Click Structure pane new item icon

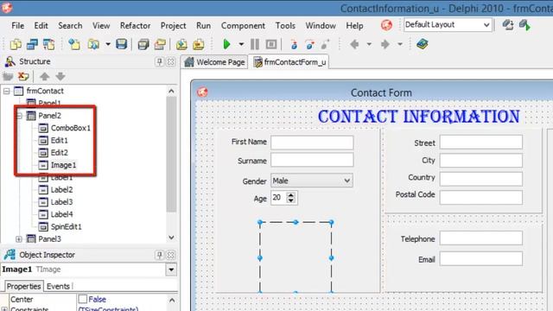[x=8, y=76]
